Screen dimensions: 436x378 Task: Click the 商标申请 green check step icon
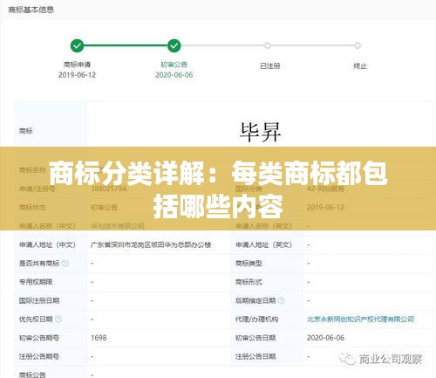coord(77,45)
